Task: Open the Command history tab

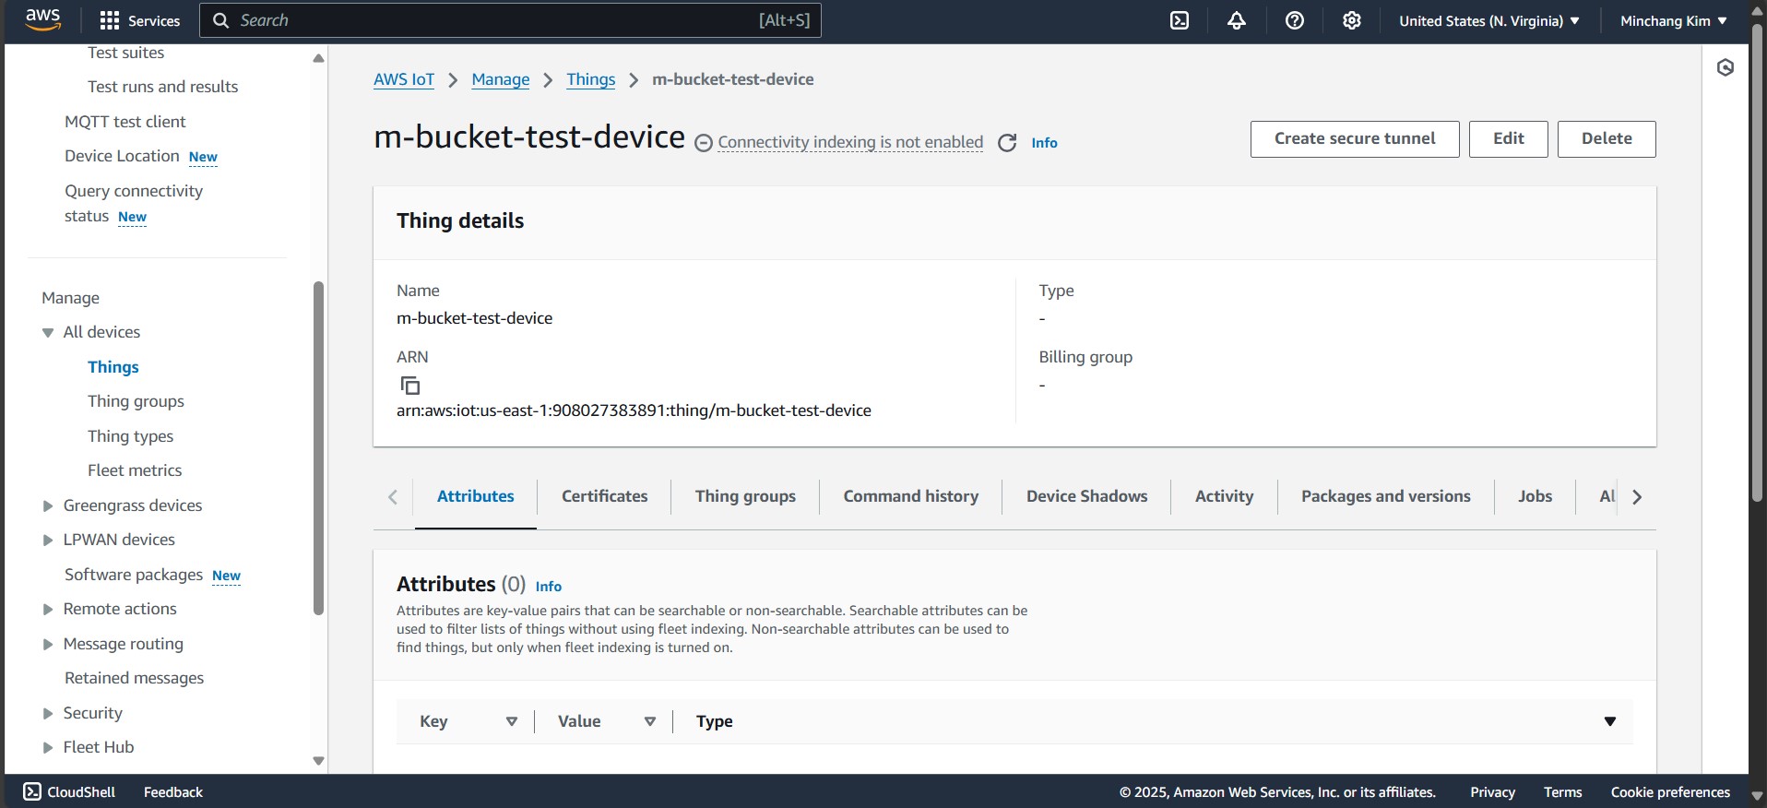Action: pos(911,496)
